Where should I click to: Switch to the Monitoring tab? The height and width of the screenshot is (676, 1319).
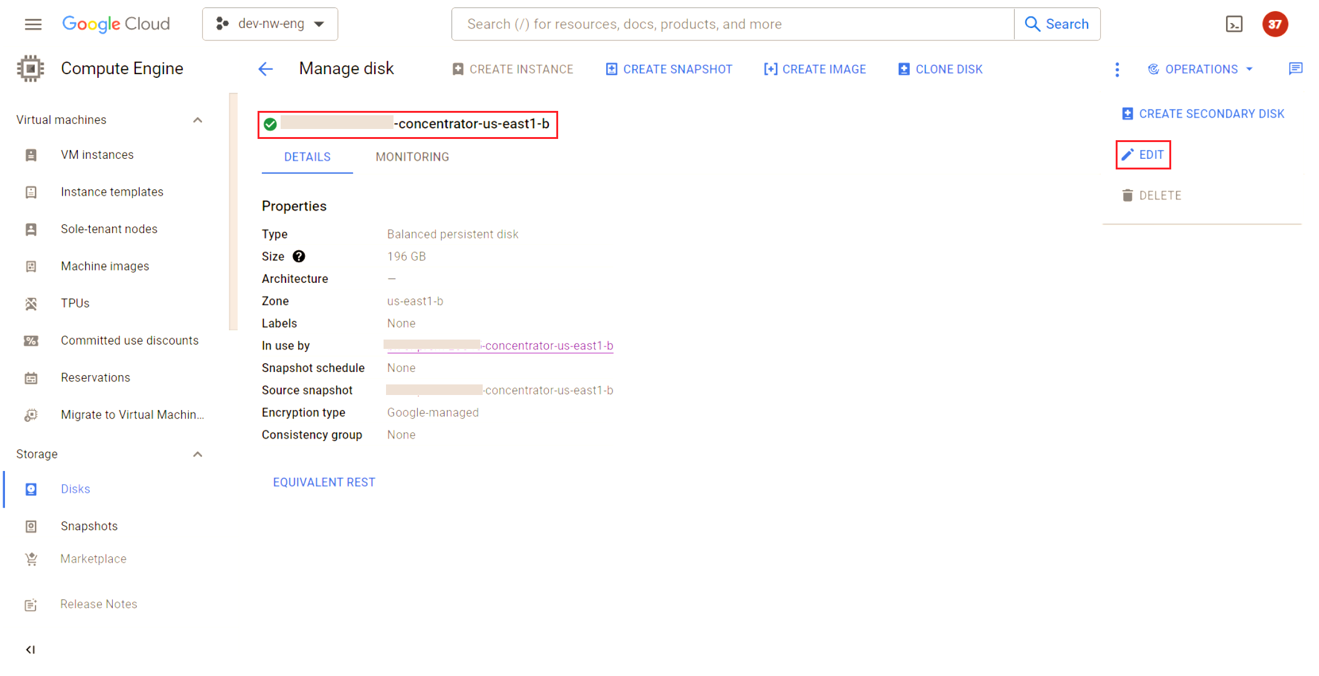pyautogui.click(x=412, y=157)
